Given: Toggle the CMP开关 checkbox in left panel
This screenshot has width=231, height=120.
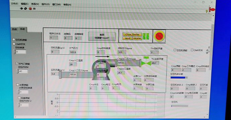Looking at the screenshot, I should [14, 44].
